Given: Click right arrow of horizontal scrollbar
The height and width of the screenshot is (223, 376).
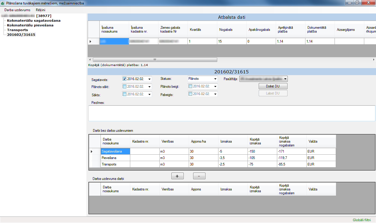Looking at the screenshot, I should (374, 60).
